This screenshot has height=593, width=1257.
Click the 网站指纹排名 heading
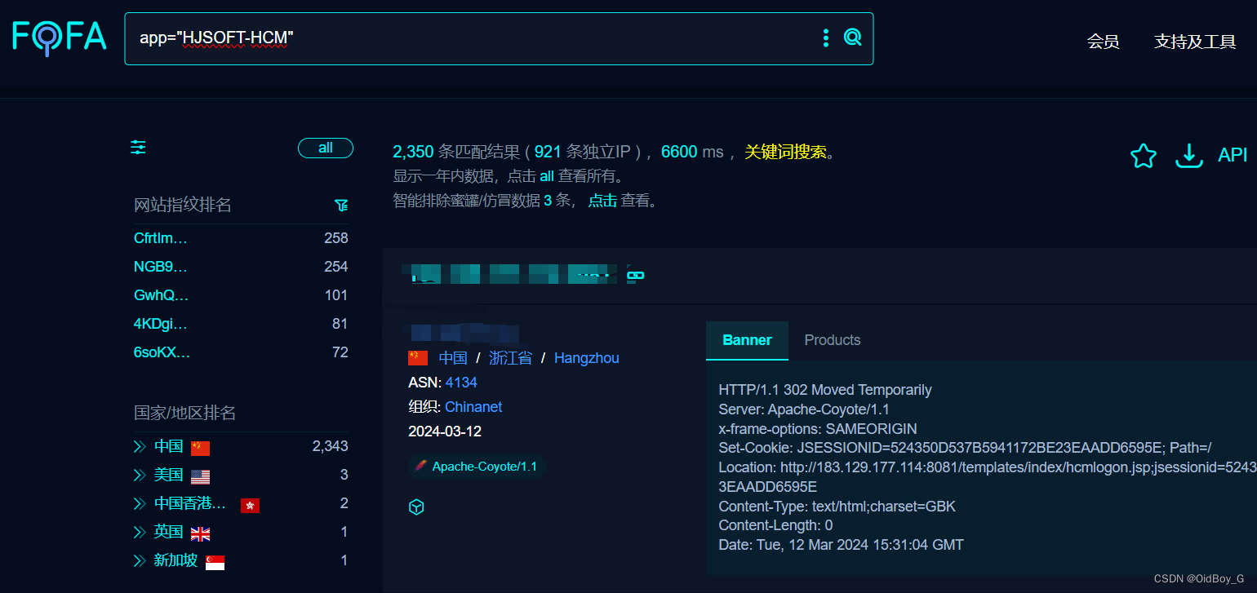pos(183,205)
